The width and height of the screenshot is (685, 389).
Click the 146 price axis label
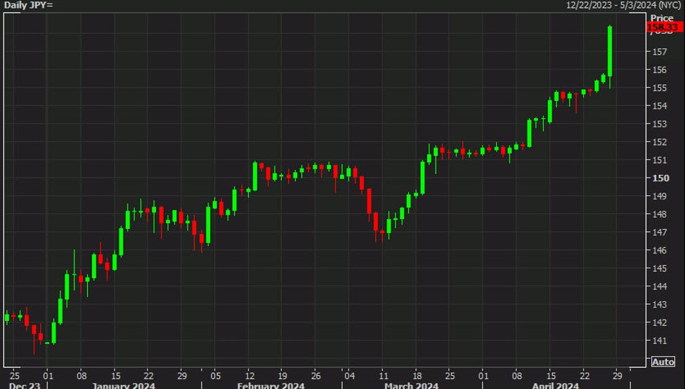pos(660,251)
